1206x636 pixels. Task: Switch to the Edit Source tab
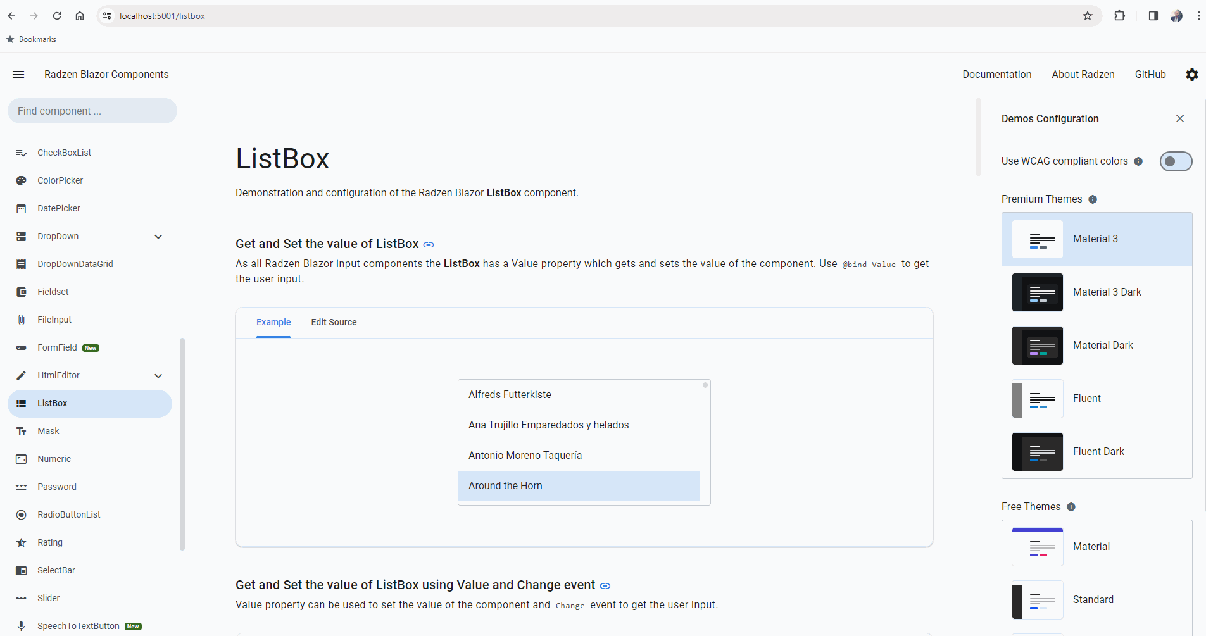[334, 322]
